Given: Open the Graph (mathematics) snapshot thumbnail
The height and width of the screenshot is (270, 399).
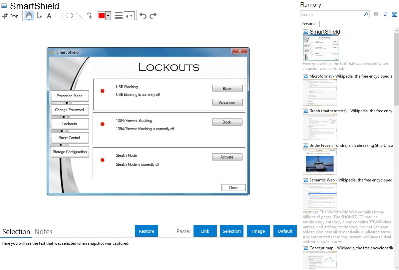Looking at the screenshot, I should 320,127.
